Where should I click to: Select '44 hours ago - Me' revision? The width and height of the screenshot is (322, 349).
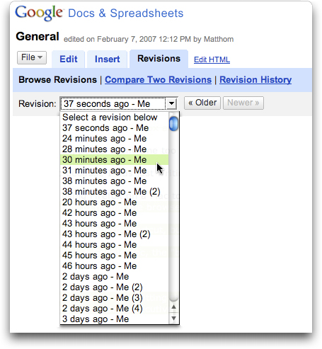[115, 245]
